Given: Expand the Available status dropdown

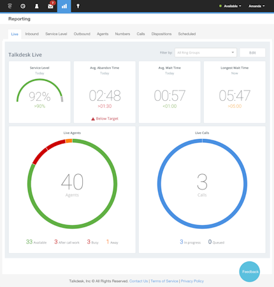Looking at the screenshot, I should point(230,6).
